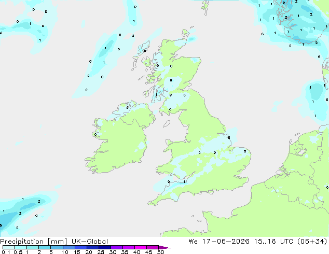Click the '30' legend scale label
Screen dimensions: 329x254
pos(113,252)
